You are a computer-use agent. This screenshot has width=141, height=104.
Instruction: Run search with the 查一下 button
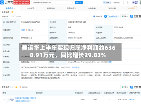(79, 3)
